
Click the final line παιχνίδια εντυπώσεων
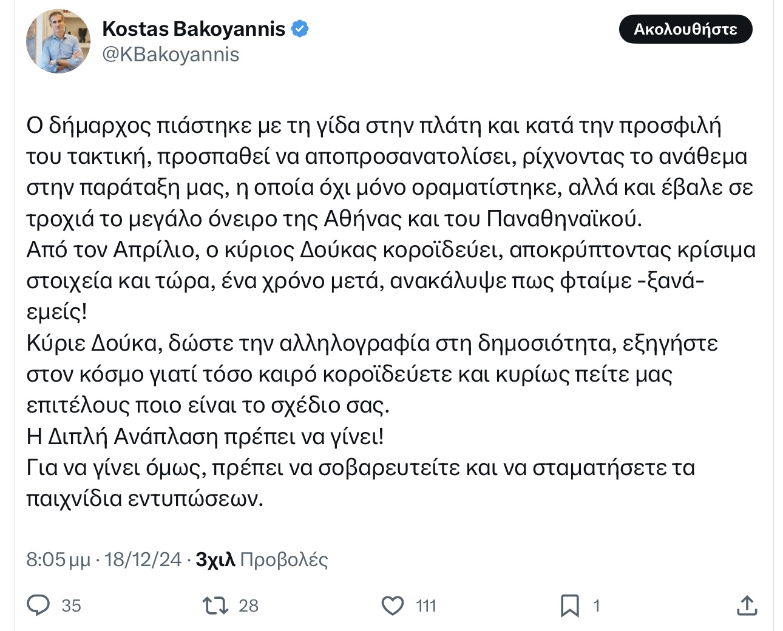[x=145, y=499]
